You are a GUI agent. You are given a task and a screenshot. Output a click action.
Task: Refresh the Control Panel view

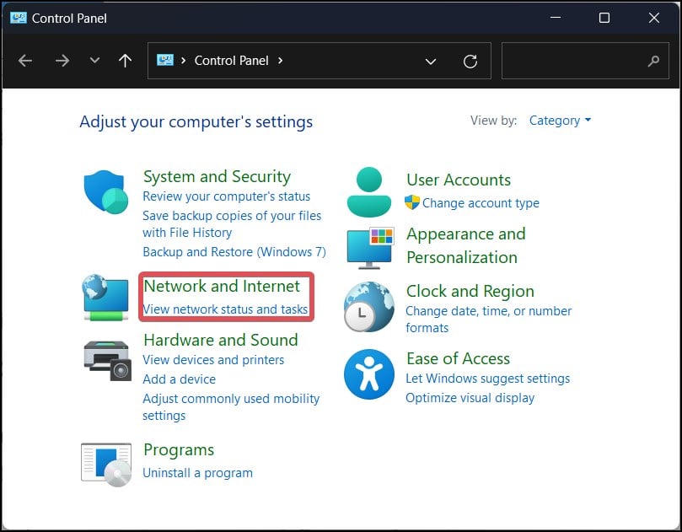[x=470, y=61]
